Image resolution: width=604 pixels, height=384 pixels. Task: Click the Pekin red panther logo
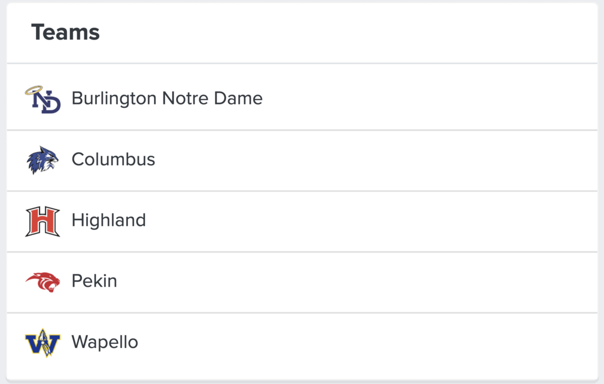(x=42, y=282)
